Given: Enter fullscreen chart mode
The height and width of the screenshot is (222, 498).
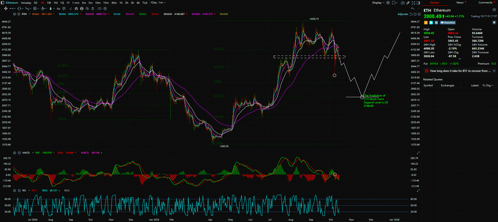Looking at the screenshot, I should point(413,3).
